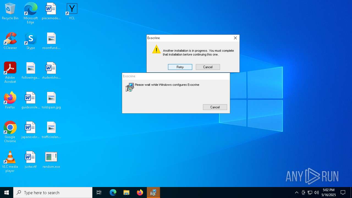This screenshot has width=352, height=198.
Task: Select the piecemode Word document icon
Action: click(x=51, y=12)
